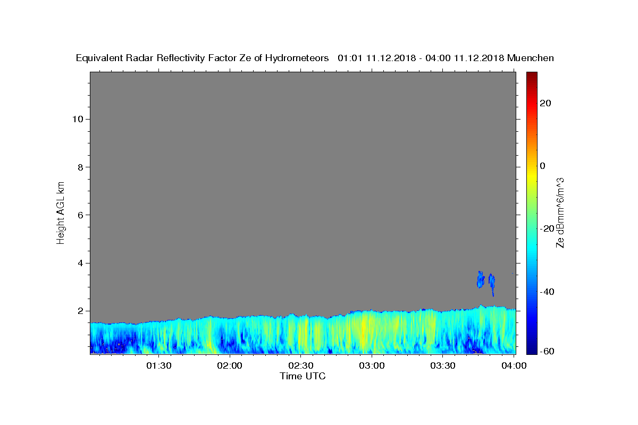Click the height tick label '2'

tap(80, 311)
